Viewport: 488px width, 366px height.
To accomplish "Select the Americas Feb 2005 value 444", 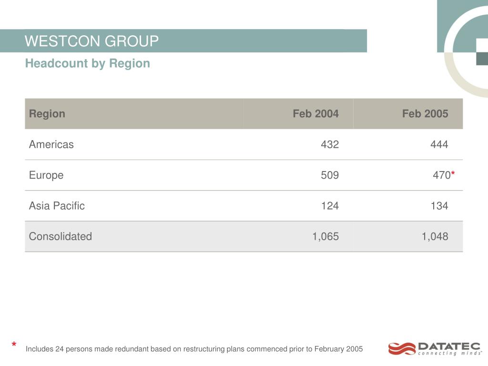I will 439,144.
